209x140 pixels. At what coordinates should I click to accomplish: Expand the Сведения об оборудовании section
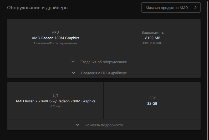point(104,62)
